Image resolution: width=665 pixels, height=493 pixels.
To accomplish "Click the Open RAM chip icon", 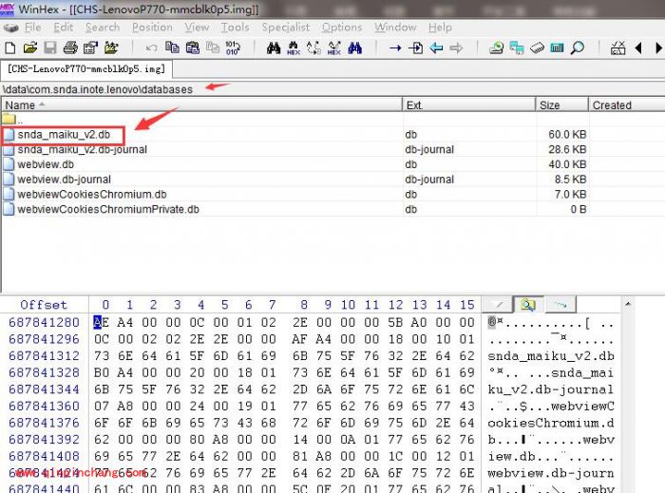I will tap(538, 47).
